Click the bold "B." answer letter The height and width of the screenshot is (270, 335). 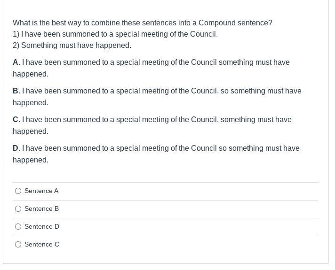pyautogui.click(x=16, y=91)
